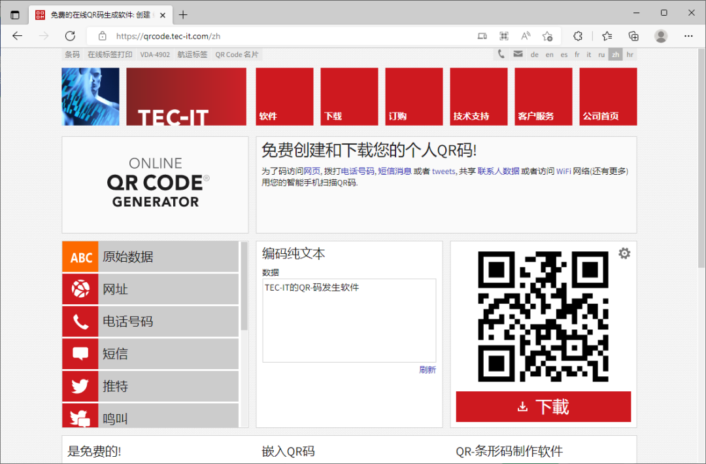Open the user profile avatar

pyautogui.click(x=660, y=36)
